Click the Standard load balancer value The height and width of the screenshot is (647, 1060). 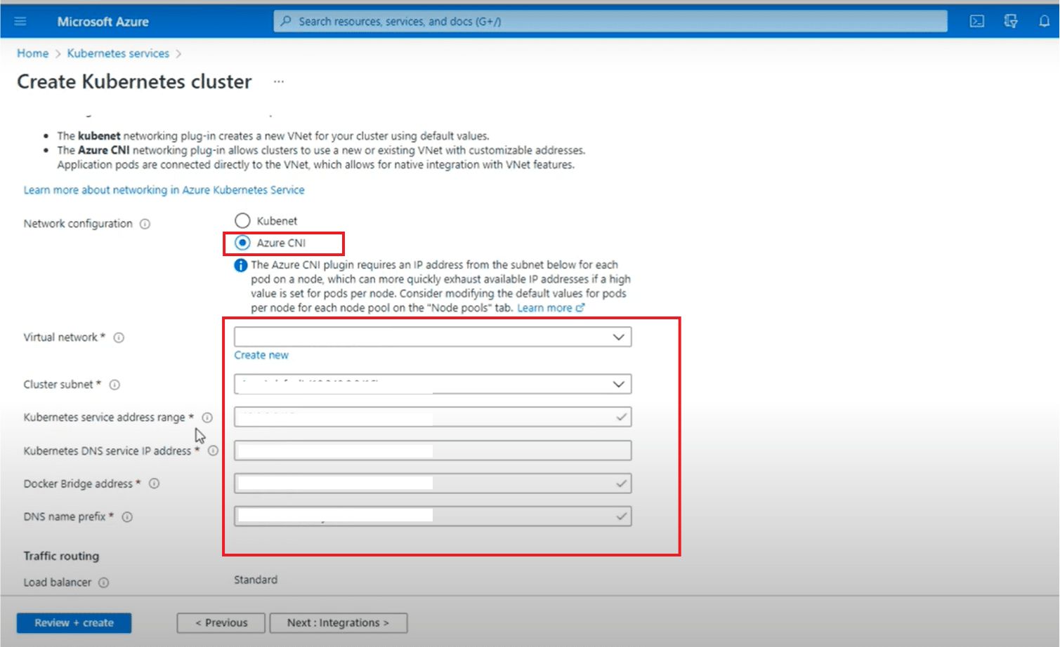tap(256, 580)
